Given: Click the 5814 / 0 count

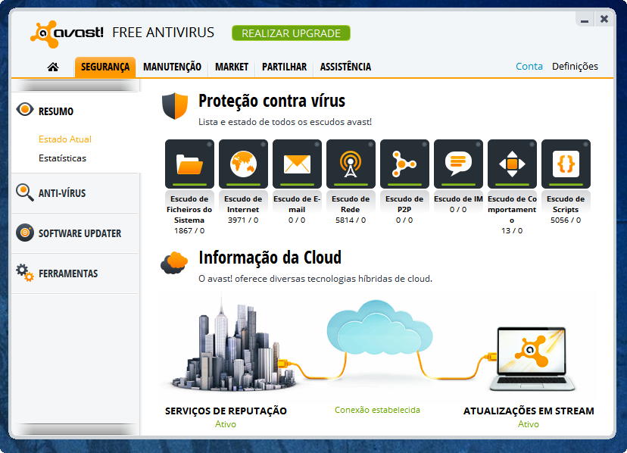Looking at the screenshot, I should pos(351,220).
